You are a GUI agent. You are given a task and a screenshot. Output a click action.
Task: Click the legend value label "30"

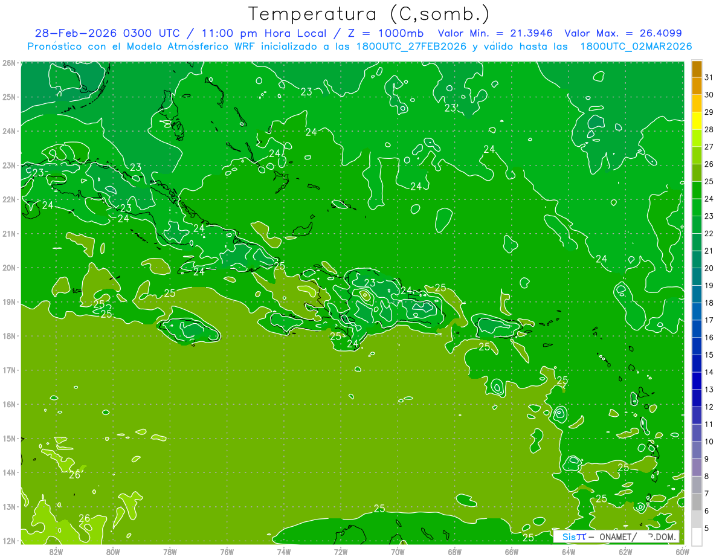click(709, 94)
